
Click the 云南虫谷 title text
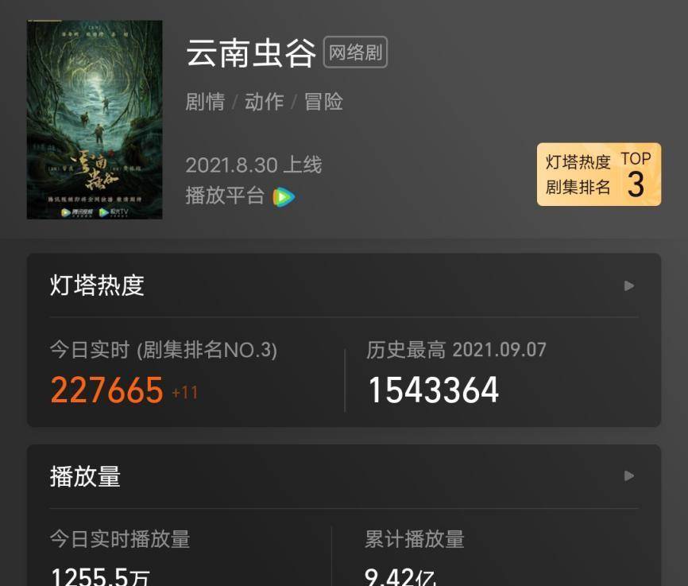pos(250,52)
